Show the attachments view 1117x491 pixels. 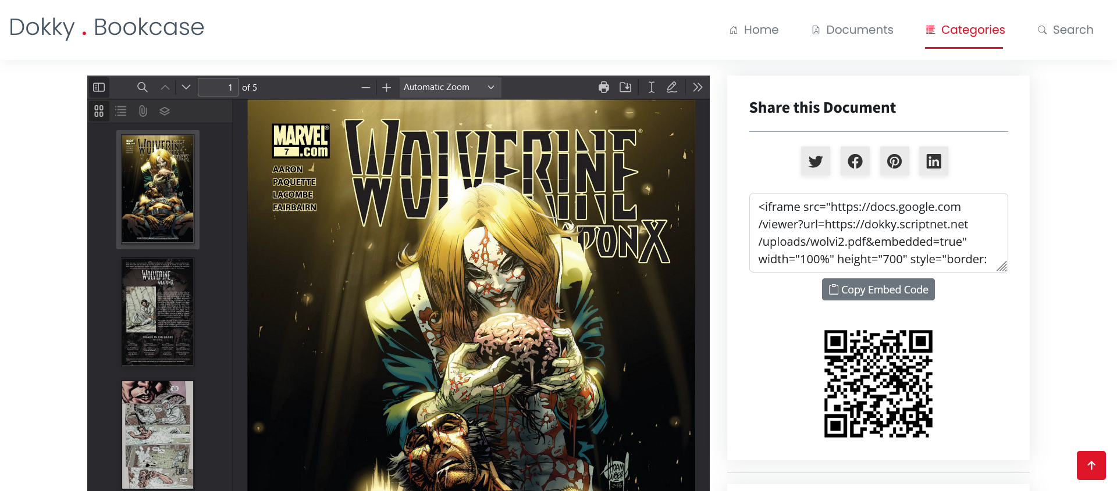coord(143,111)
